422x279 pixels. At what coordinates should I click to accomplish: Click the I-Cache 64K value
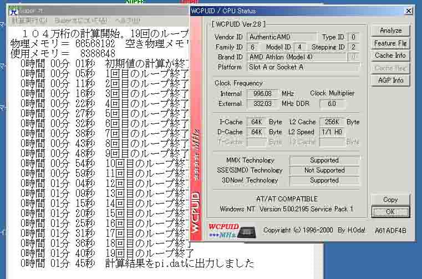click(x=257, y=122)
